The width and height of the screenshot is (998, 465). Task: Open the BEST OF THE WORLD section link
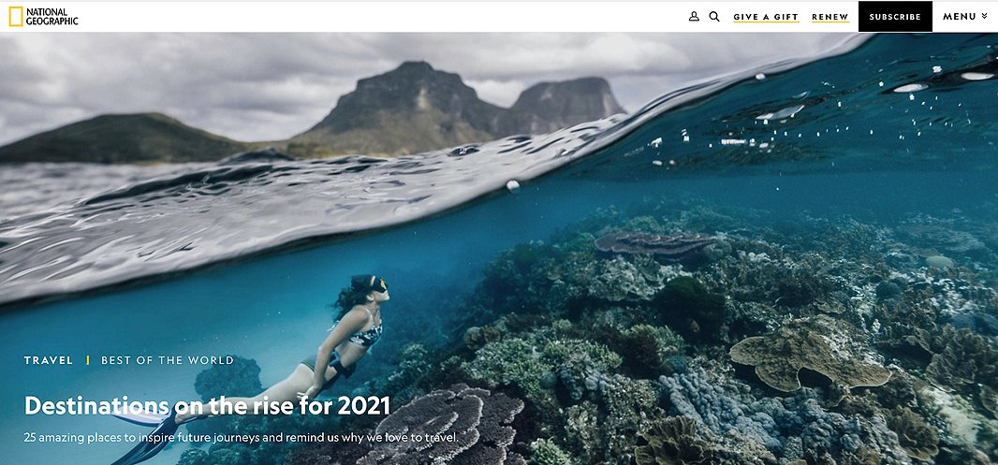(168, 360)
